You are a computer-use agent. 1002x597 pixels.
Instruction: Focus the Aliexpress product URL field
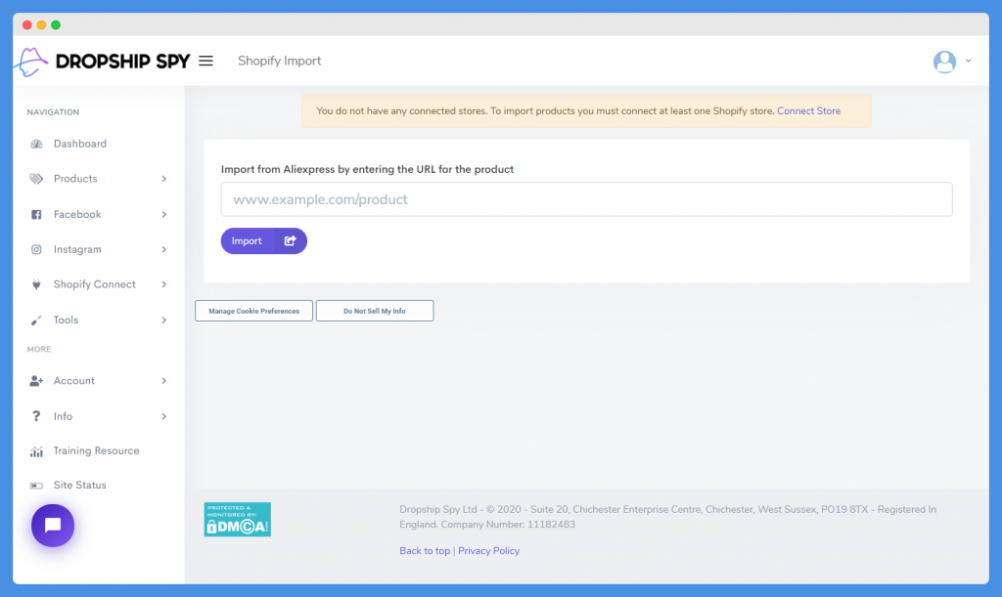pyautogui.click(x=587, y=199)
